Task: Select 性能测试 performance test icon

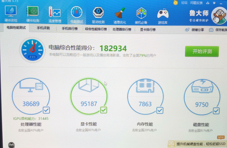Action: coord(76,12)
